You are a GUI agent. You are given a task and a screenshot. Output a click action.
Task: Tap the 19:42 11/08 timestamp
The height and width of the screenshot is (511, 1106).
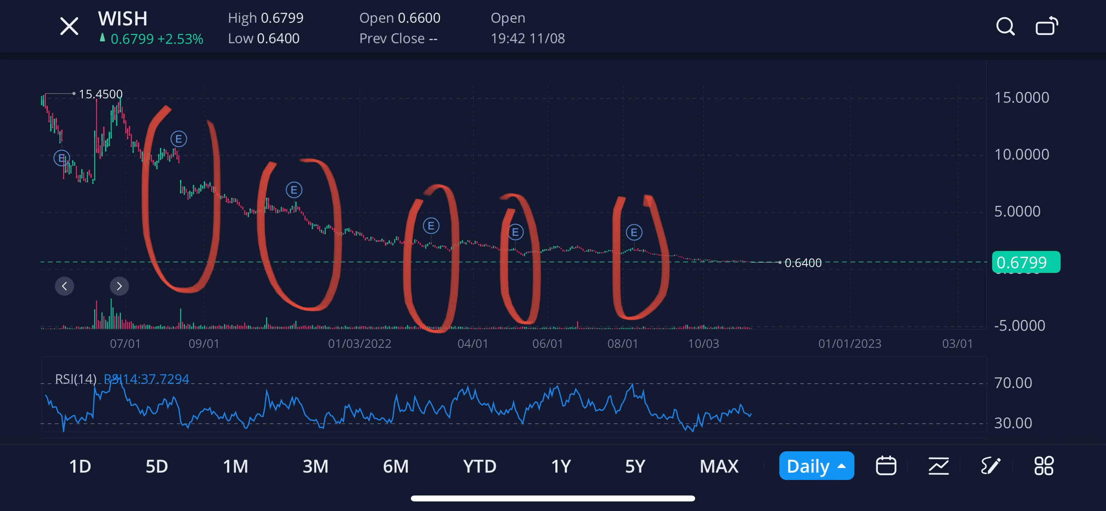[x=528, y=38]
